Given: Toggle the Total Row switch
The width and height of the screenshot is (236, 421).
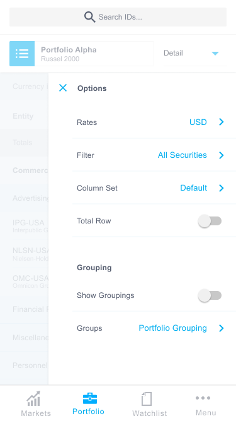Looking at the screenshot, I should (210, 221).
